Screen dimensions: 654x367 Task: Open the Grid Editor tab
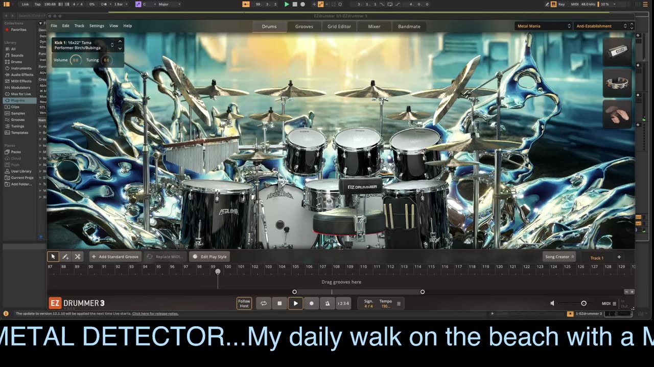coord(339,27)
